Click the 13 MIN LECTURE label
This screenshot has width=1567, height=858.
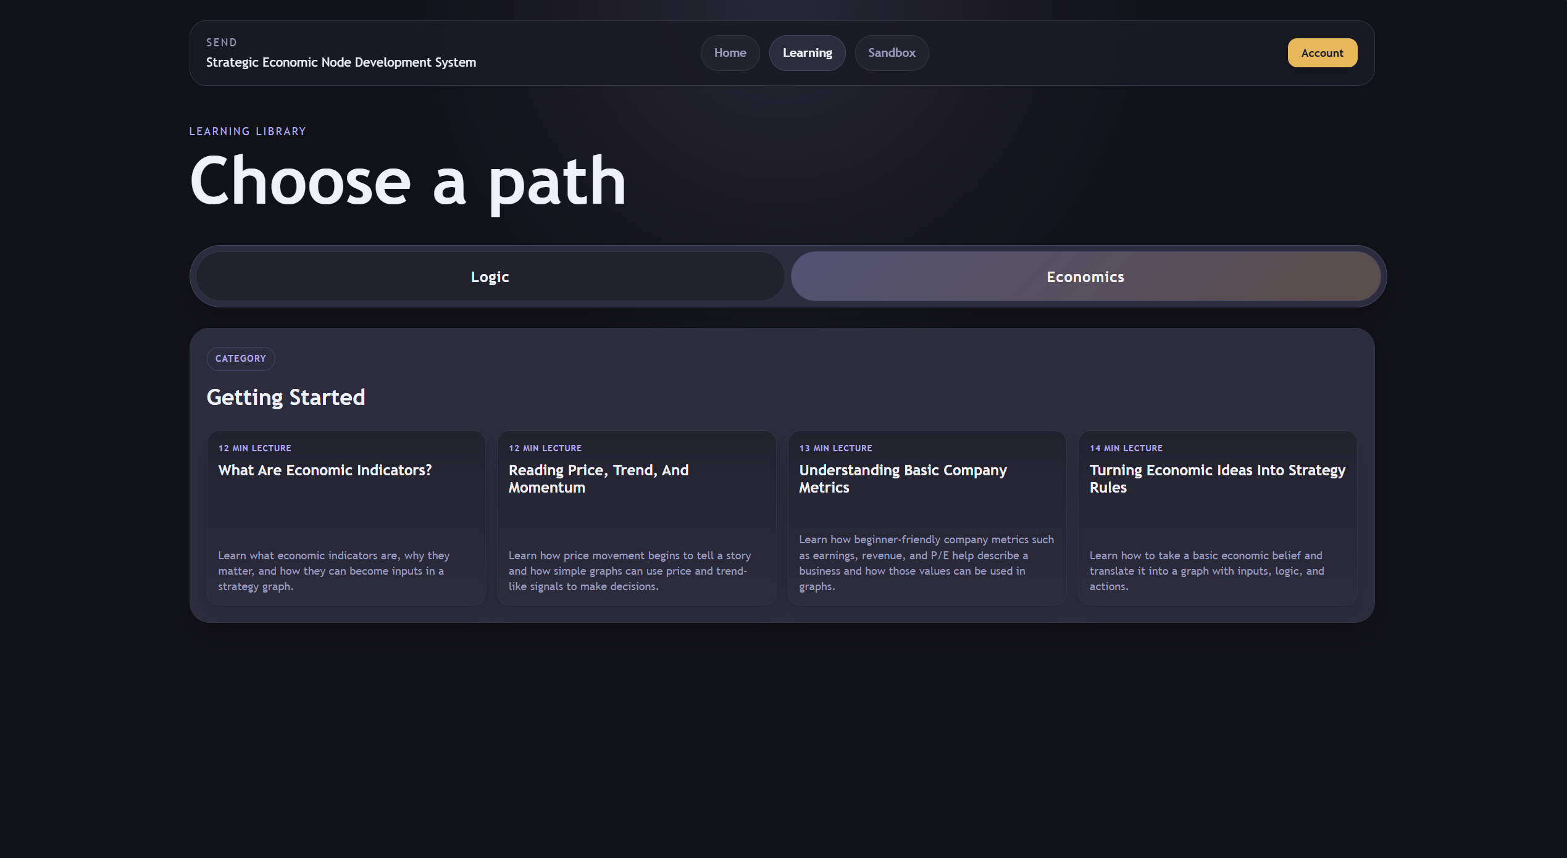pos(835,448)
